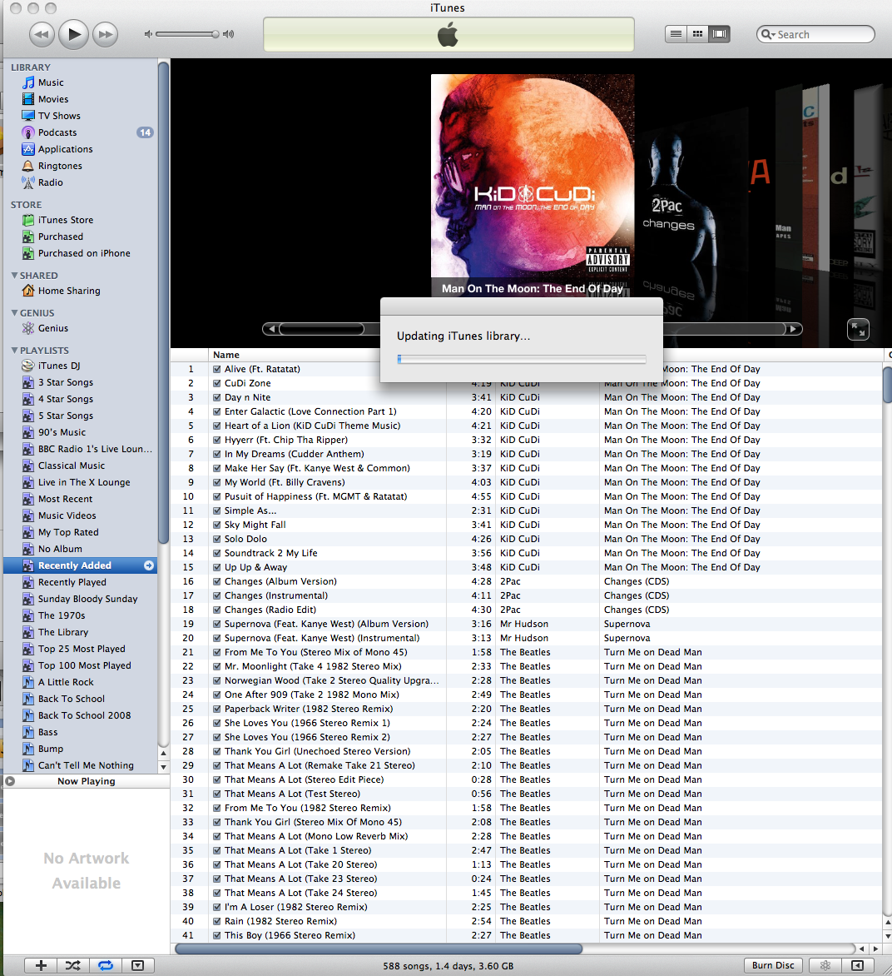The height and width of the screenshot is (976, 892).
Task: Open the Music library
Action: point(51,82)
